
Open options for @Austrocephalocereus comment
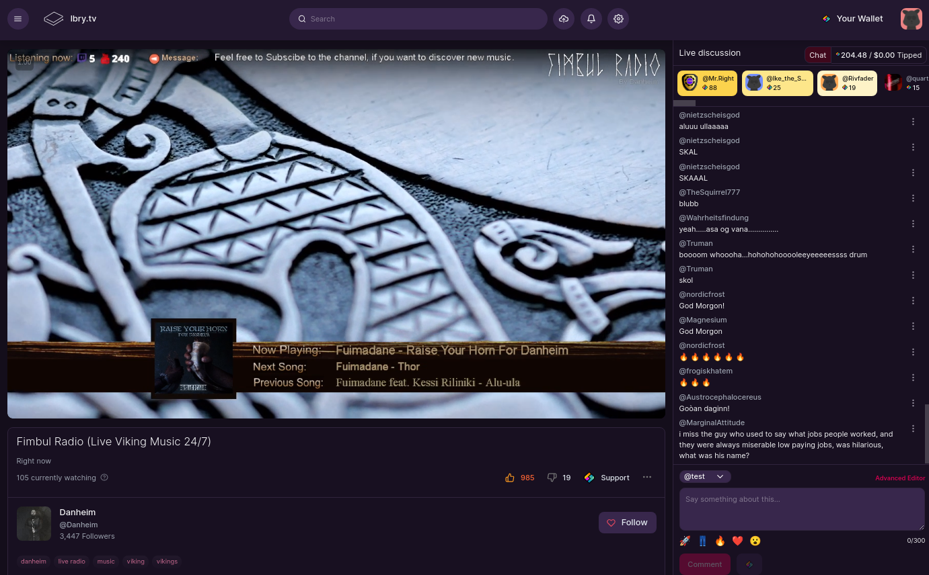(x=913, y=403)
